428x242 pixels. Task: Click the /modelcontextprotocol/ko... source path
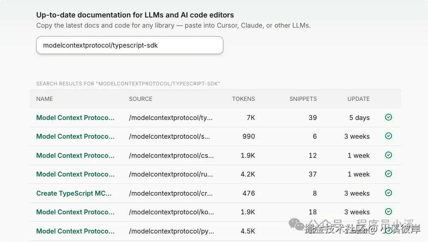171,212
